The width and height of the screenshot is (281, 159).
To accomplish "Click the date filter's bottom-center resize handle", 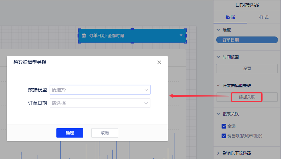I will pos(132,43).
